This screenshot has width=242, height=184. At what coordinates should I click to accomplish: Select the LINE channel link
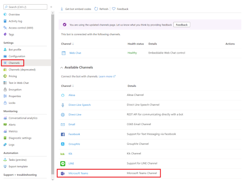(71, 163)
